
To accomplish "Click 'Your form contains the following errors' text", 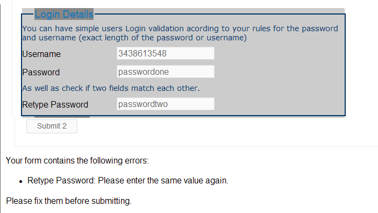I will tap(77, 161).
